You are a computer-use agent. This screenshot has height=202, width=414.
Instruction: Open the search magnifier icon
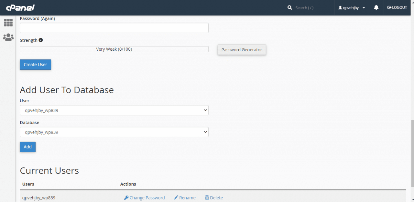point(289,7)
